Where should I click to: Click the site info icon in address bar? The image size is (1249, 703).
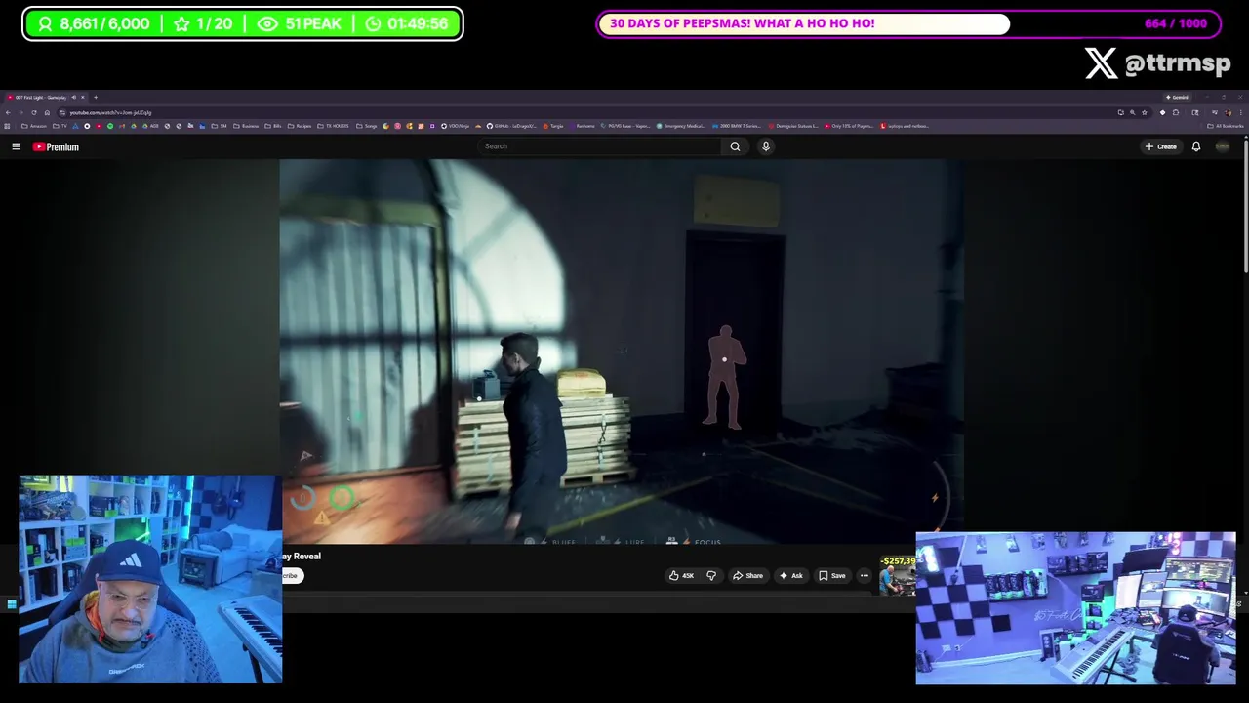pyautogui.click(x=61, y=112)
